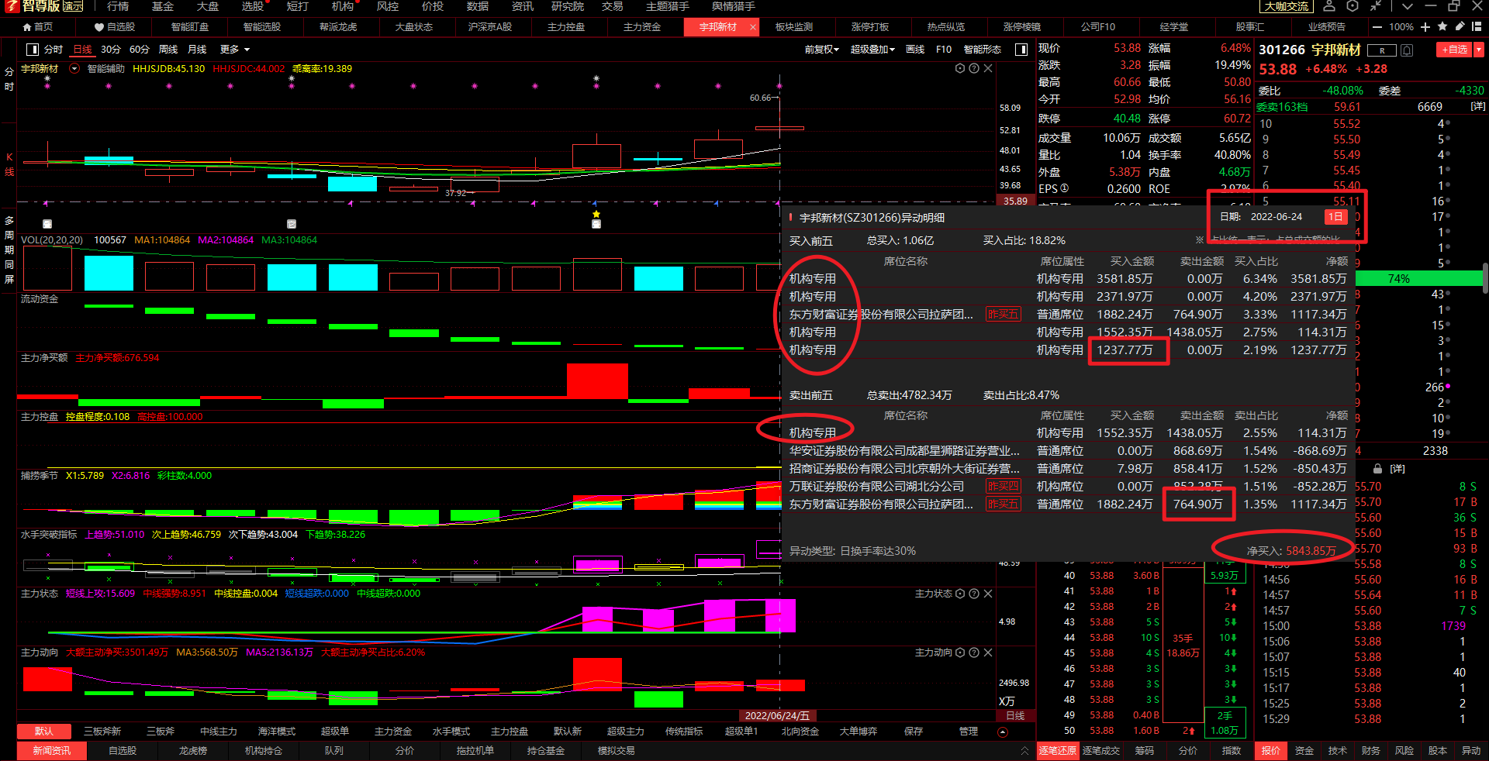The height and width of the screenshot is (761, 1489).
Task: Open the title bar down-chevron menu
Action: [1408, 6]
